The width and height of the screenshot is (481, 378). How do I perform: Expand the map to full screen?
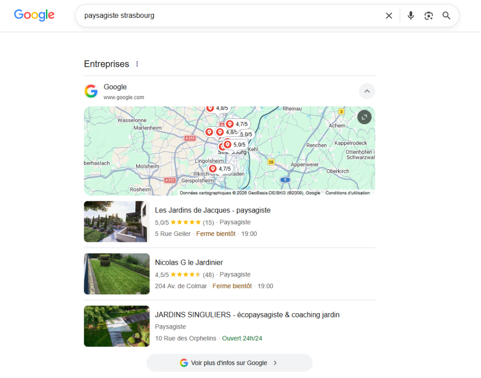(364, 117)
